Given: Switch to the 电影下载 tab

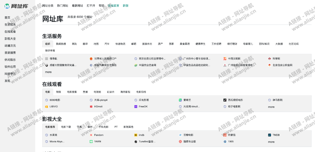Looking at the screenshot, I should click(x=66, y=127).
